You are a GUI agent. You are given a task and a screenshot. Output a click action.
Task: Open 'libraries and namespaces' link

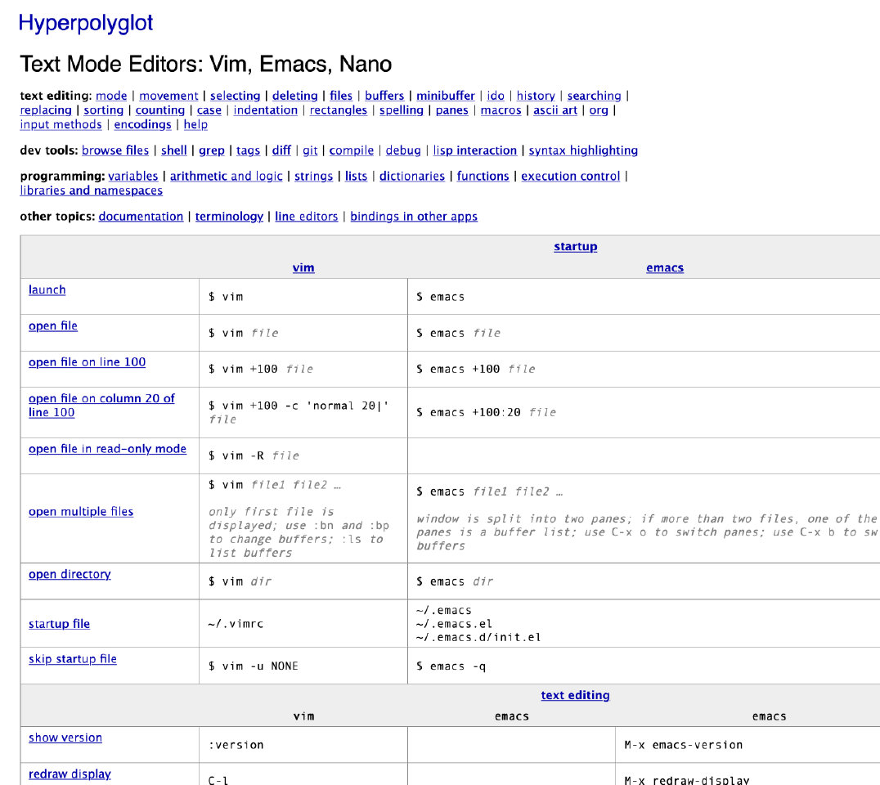[92, 191]
